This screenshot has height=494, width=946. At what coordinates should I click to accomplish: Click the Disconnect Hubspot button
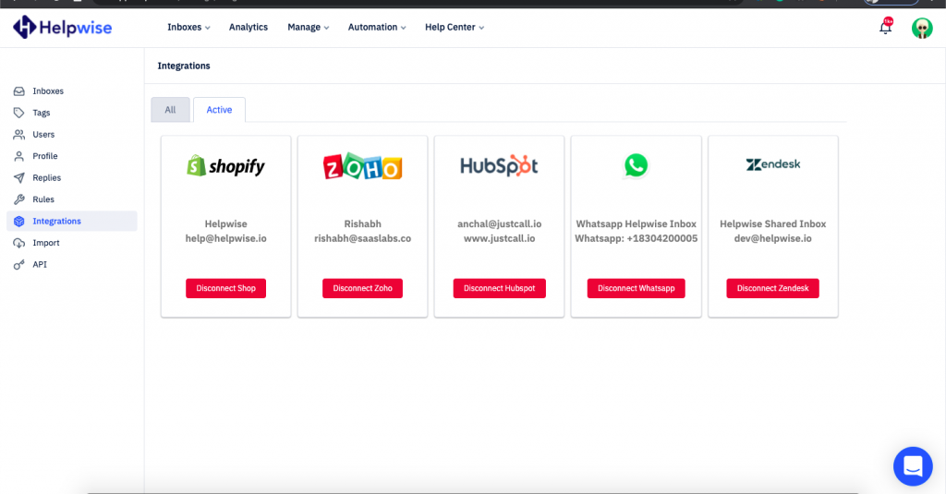500,288
